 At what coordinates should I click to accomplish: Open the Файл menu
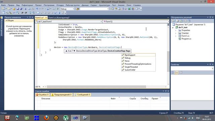click(3, 5)
